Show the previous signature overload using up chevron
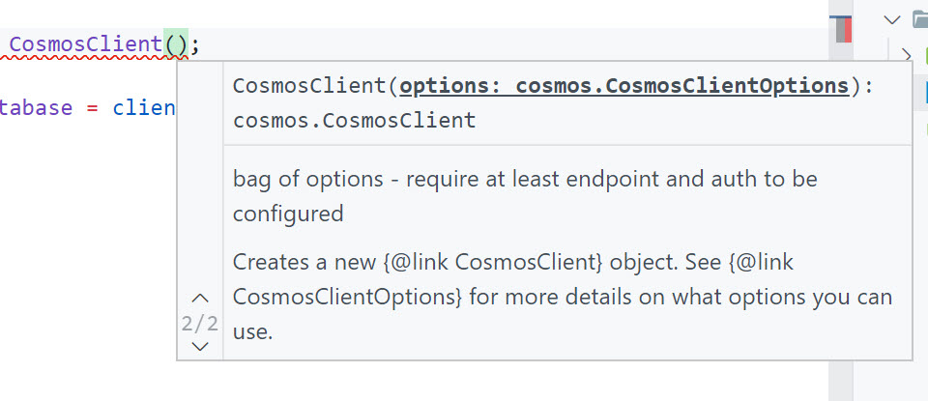Image resolution: width=928 pixels, height=401 pixels. click(200, 298)
